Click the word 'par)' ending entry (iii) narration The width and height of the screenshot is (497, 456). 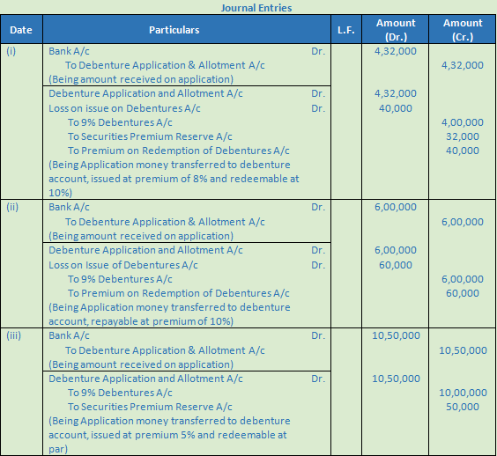(58, 449)
